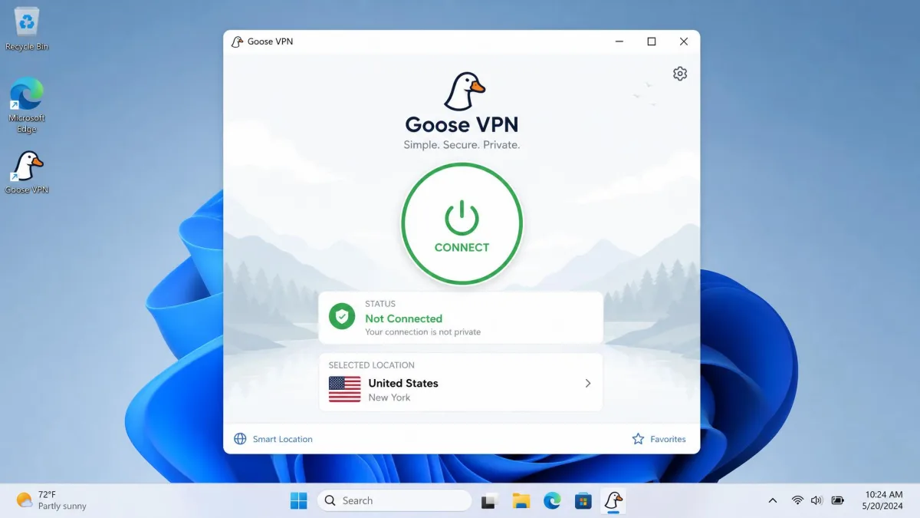The image size is (920, 518).
Task: Click the "New York" city text
Action: click(x=389, y=398)
